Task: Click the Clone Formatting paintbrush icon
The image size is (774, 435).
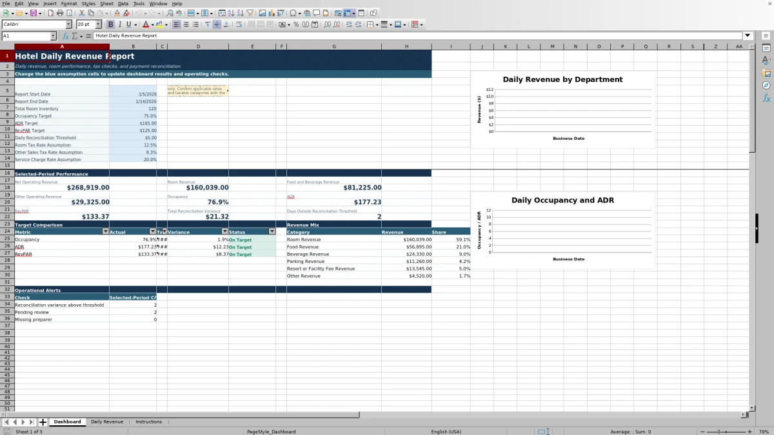Action: click(117, 13)
